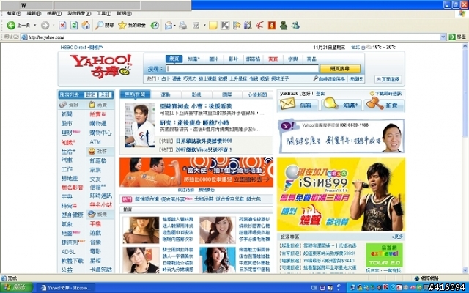This screenshot has width=469, height=293.
Task: Select the 圖片 search tab
Action: point(213,59)
